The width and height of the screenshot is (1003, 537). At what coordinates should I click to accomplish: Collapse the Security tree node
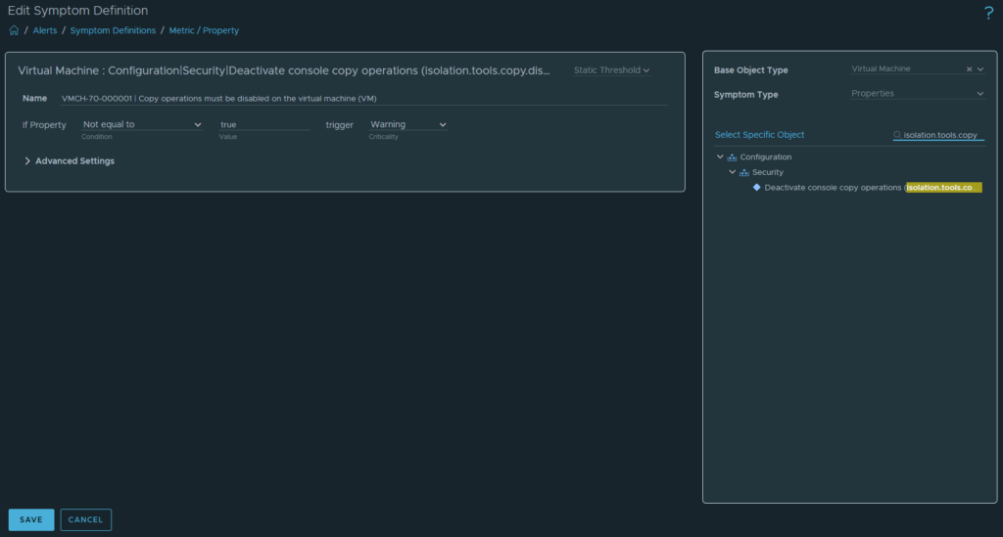(x=732, y=172)
